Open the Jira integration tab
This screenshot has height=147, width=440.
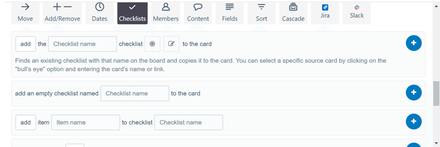325,12
